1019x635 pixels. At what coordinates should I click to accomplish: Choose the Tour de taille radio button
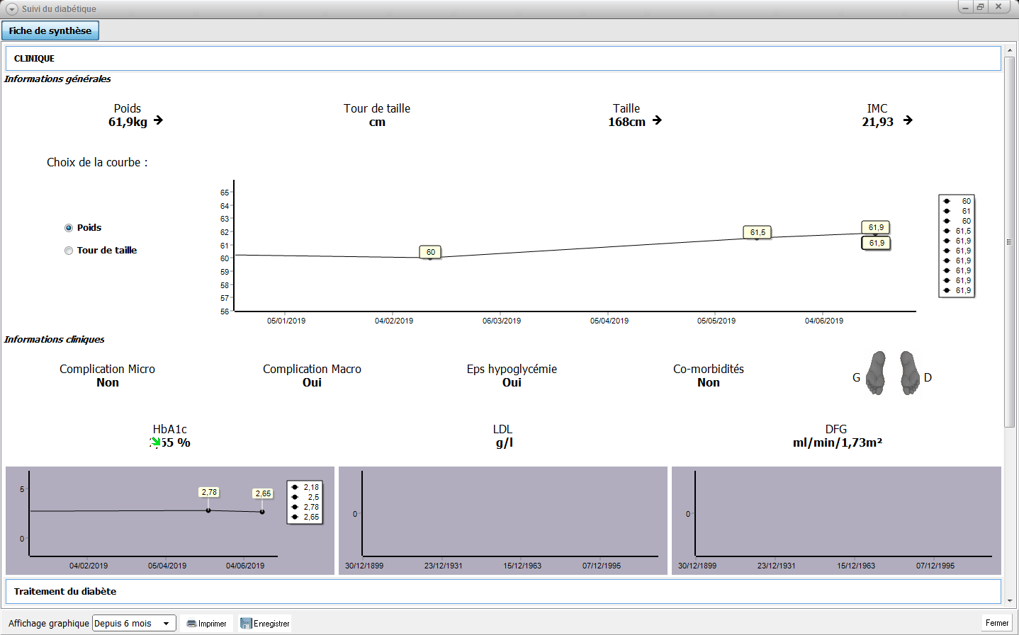(69, 251)
